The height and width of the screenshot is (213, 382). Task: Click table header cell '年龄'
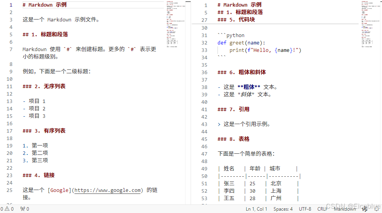tap(255, 169)
